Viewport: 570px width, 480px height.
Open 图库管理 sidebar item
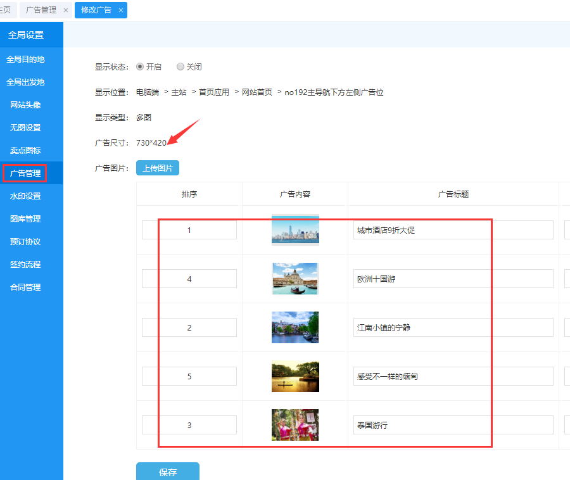click(x=25, y=219)
